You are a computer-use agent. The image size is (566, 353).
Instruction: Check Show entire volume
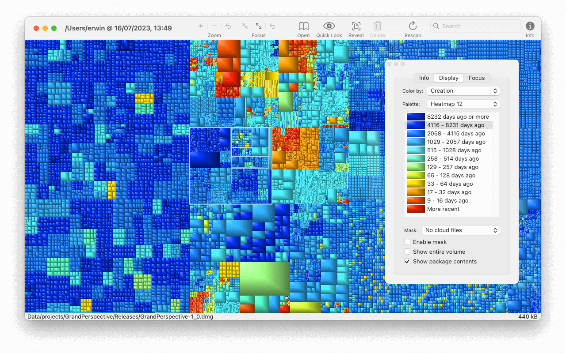tap(407, 252)
